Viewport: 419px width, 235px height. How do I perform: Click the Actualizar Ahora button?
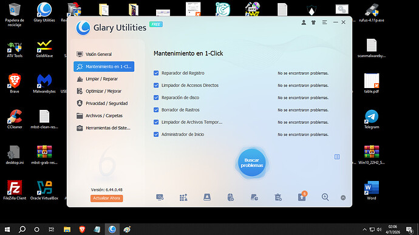(107, 198)
